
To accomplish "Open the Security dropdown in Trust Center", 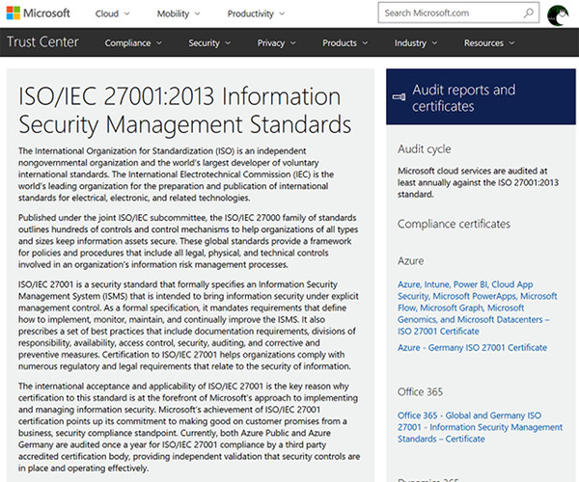I will click(209, 43).
